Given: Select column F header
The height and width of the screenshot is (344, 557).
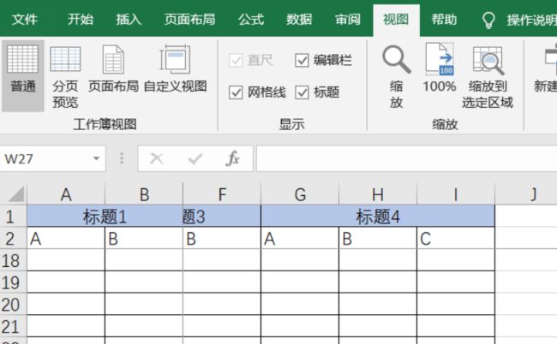Looking at the screenshot, I should 222,194.
